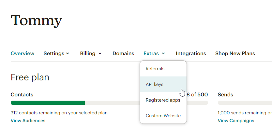Image resolution: width=272 pixels, height=132 pixels.
Task: Go to the Domains tab
Action: (123, 54)
